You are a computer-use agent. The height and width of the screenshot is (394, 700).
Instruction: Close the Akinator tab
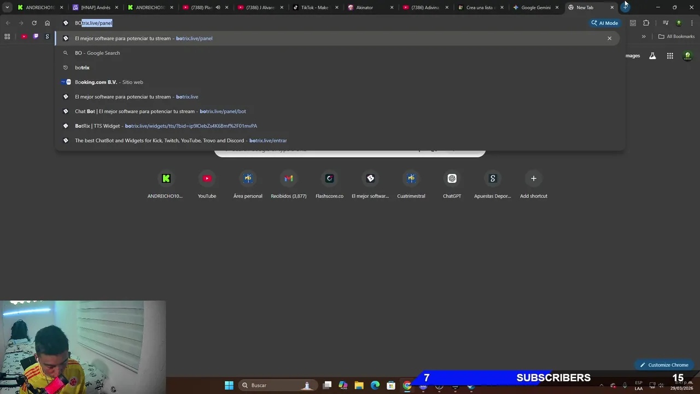(392, 8)
